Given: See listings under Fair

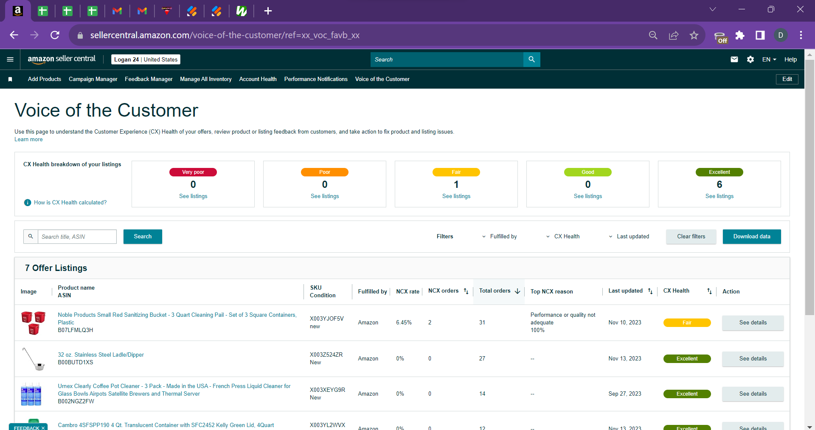Looking at the screenshot, I should tap(456, 196).
